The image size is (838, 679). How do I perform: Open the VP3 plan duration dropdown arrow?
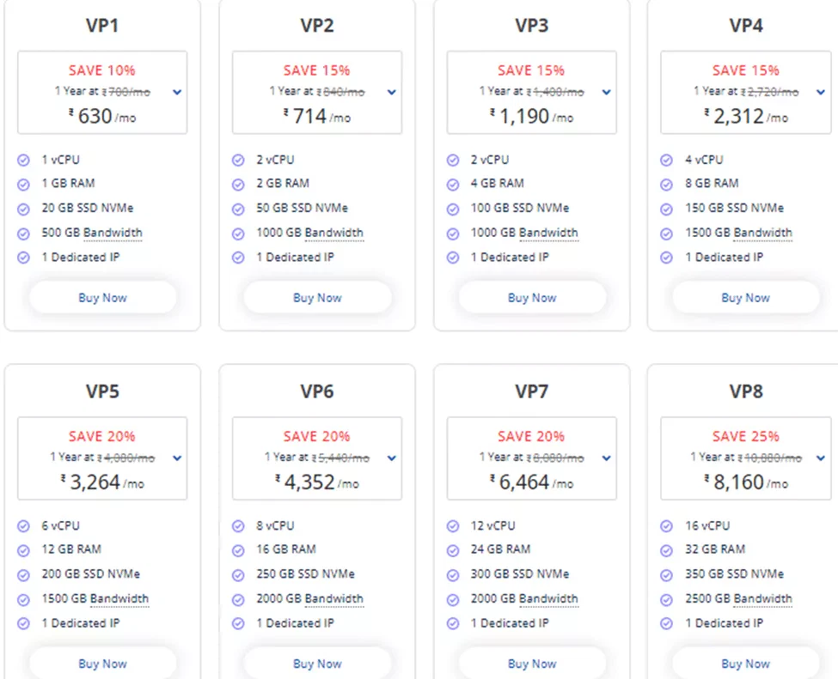pyautogui.click(x=606, y=92)
